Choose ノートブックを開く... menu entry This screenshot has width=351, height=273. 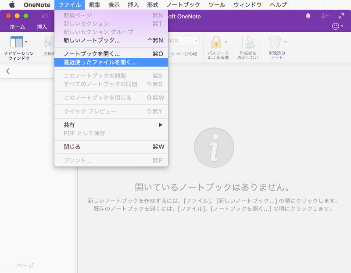pyautogui.click(x=111, y=54)
